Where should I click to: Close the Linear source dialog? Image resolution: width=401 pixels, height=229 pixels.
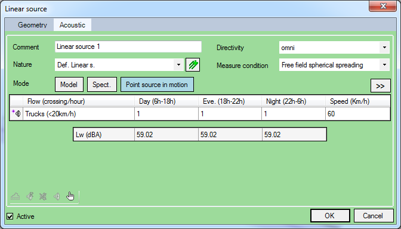click(x=383, y=6)
